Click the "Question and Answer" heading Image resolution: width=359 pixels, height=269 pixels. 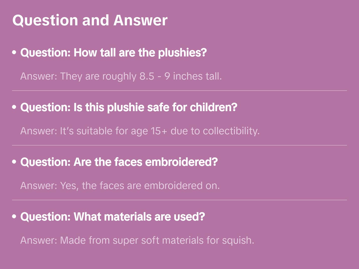(90, 20)
